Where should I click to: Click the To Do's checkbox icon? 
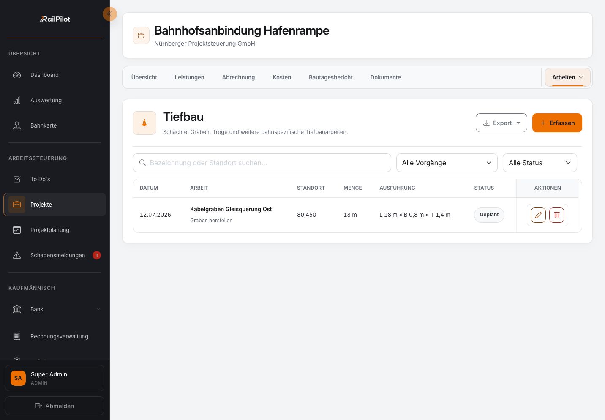tap(17, 179)
